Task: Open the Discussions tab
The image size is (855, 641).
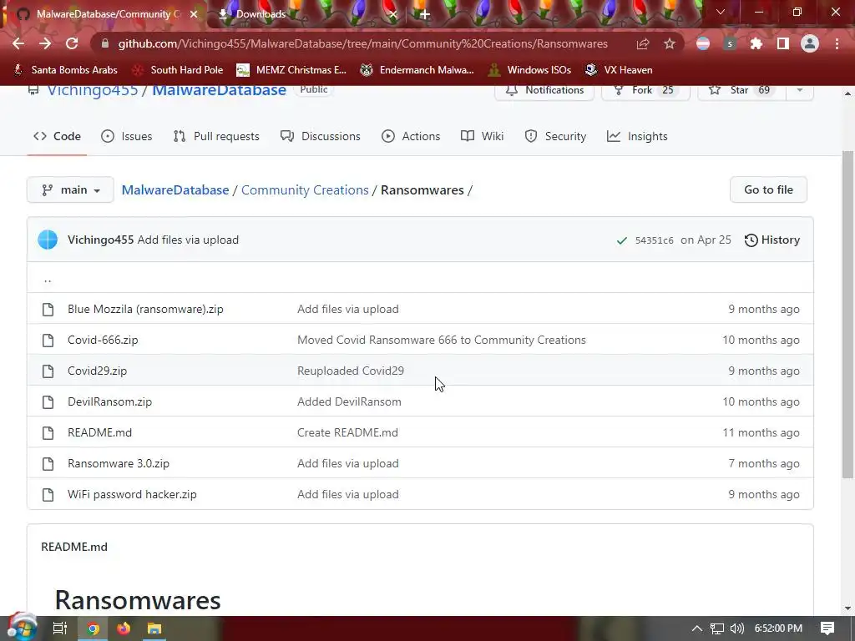Action: click(x=320, y=136)
